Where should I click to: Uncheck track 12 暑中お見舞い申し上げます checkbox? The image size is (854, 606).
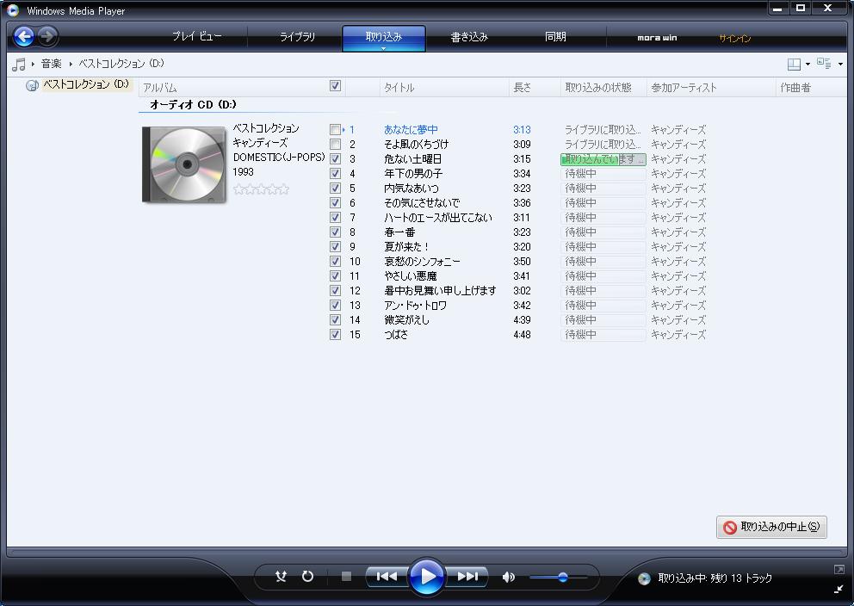(336, 291)
